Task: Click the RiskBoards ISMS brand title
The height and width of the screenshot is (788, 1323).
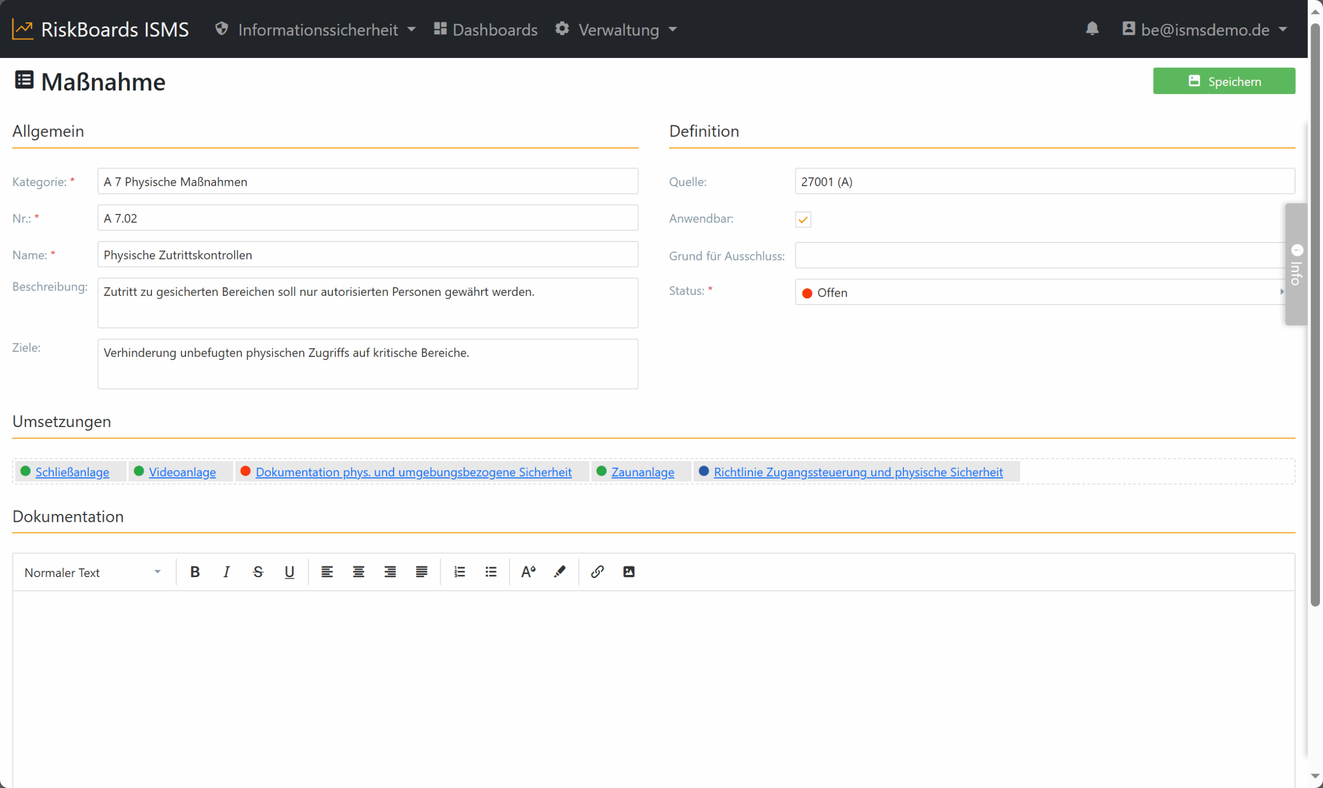Action: point(115,29)
